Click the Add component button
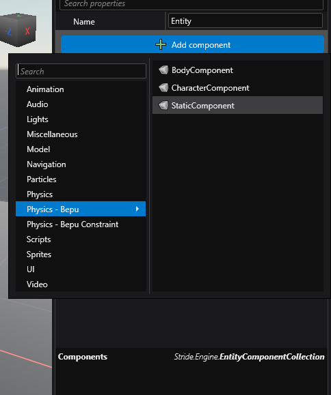The image size is (331, 395). (192, 44)
